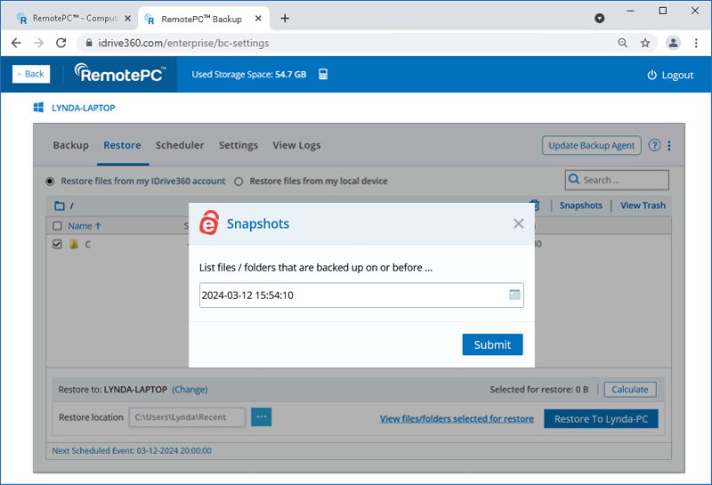Viewport: 712px width, 485px height.
Task: Uncheck the C drive checkbox
Action: [x=58, y=244]
